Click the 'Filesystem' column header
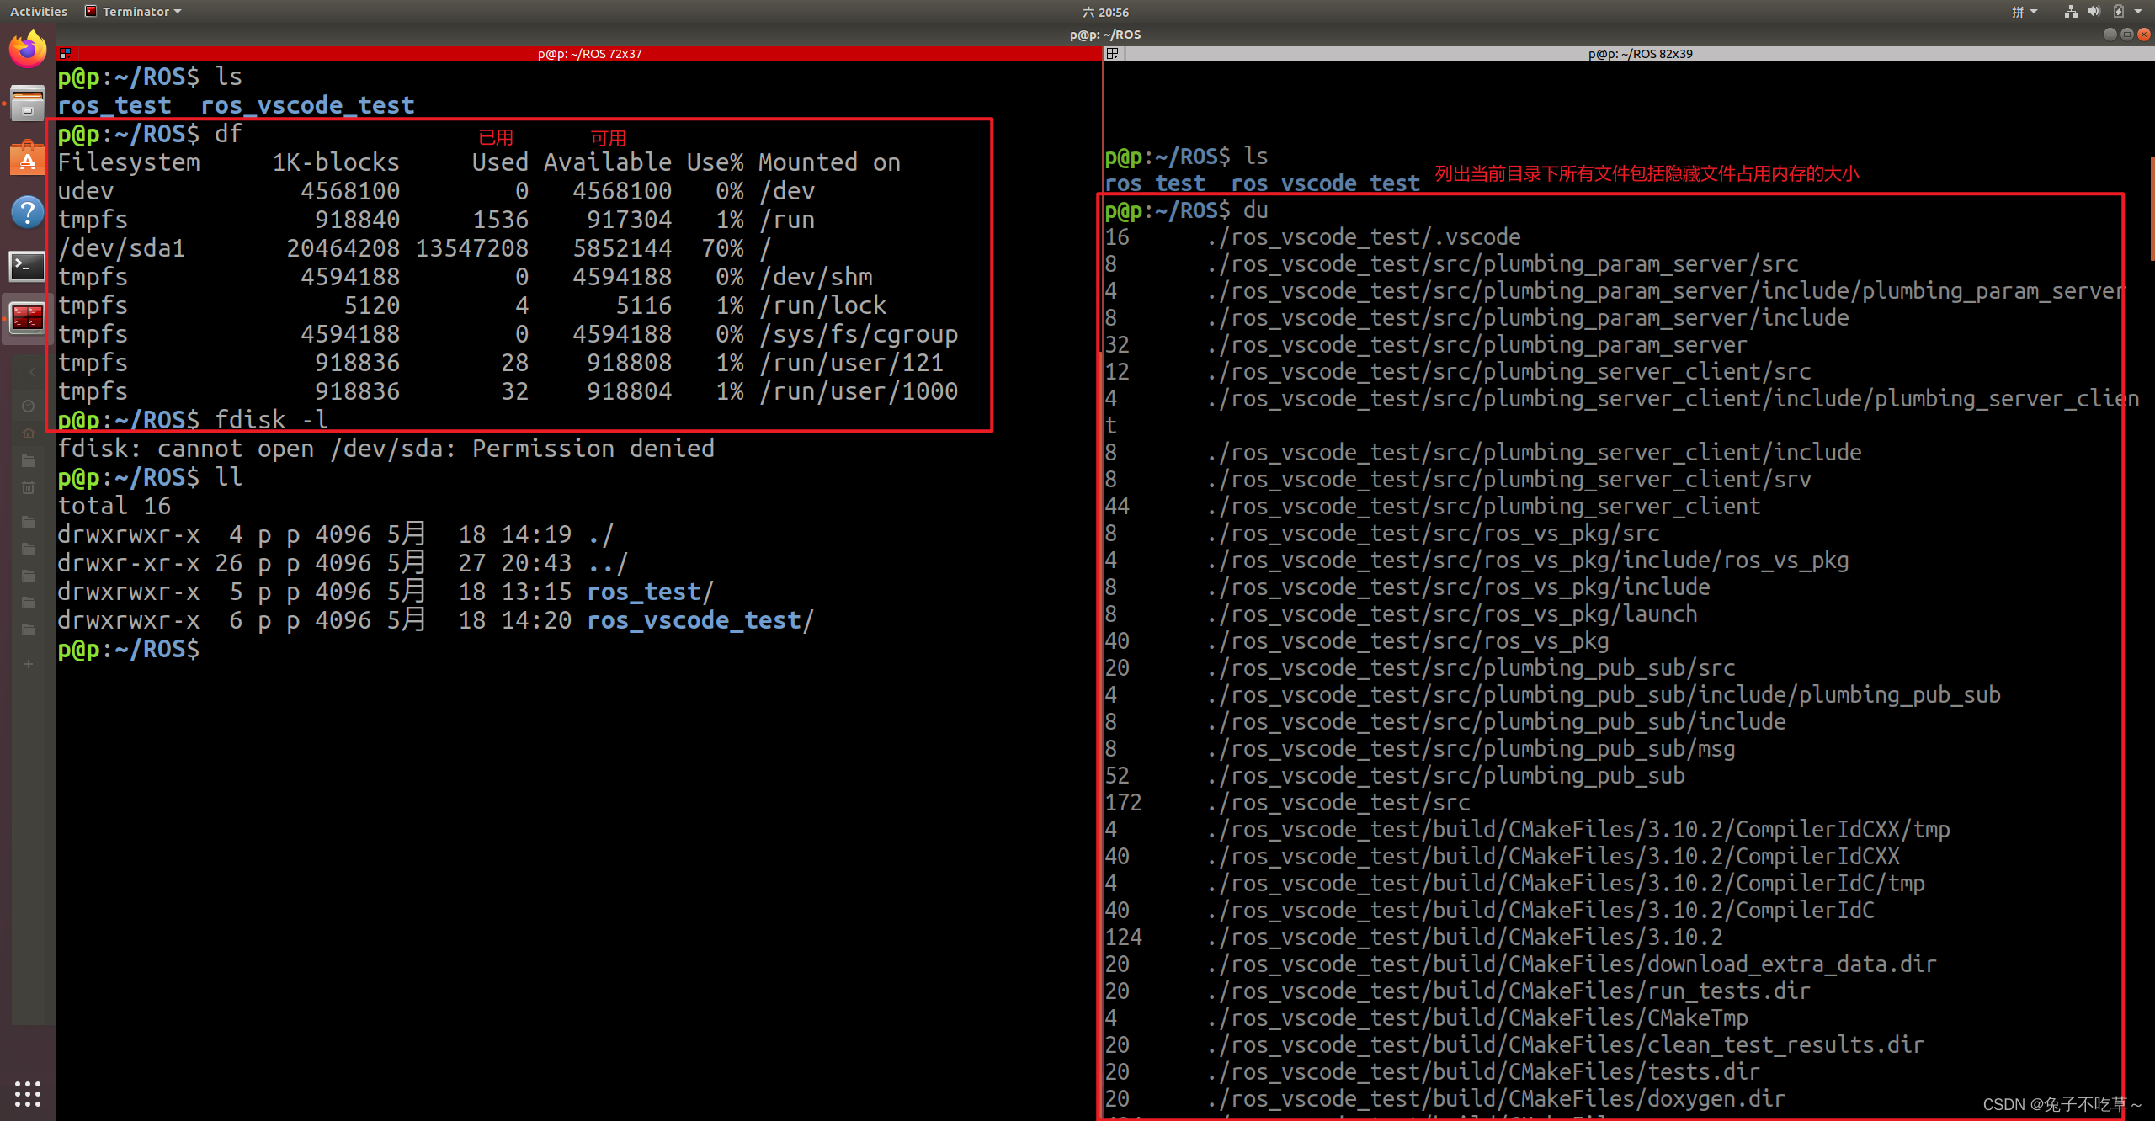The image size is (2155, 1121). pos(129,162)
